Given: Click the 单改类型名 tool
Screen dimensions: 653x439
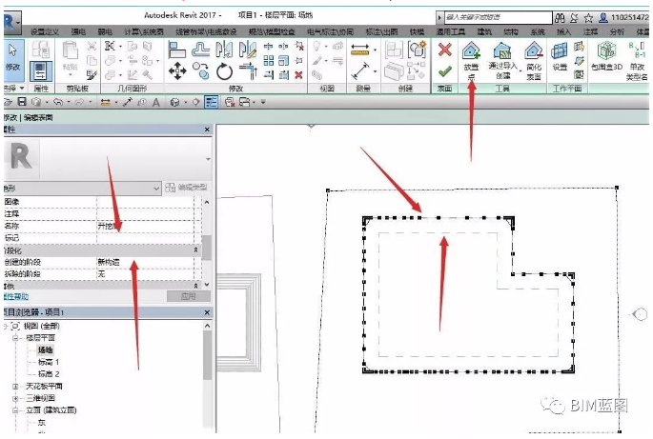Looking at the screenshot, I should tap(637, 61).
